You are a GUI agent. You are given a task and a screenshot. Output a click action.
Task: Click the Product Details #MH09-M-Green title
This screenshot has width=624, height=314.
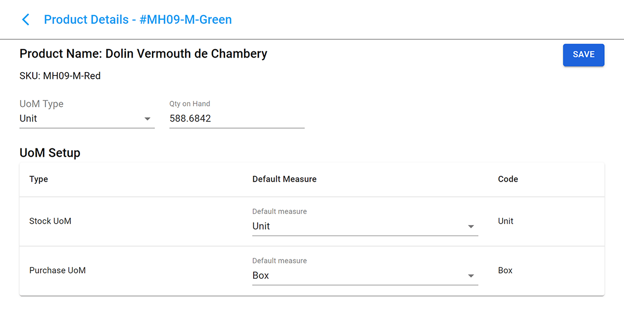(138, 20)
